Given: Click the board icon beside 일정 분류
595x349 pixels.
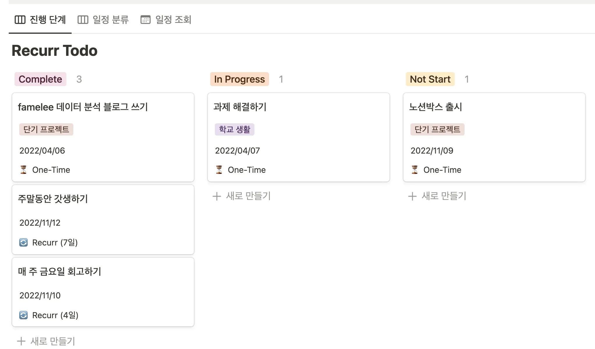Looking at the screenshot, I should pyautogui.click(x=83, y=20).
